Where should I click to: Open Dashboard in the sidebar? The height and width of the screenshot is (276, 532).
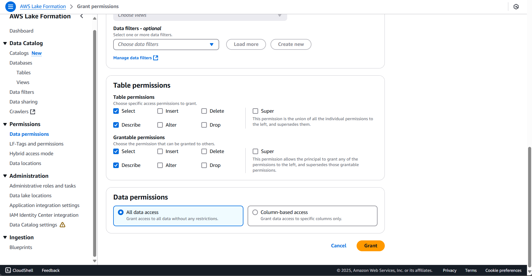[21, 31]
